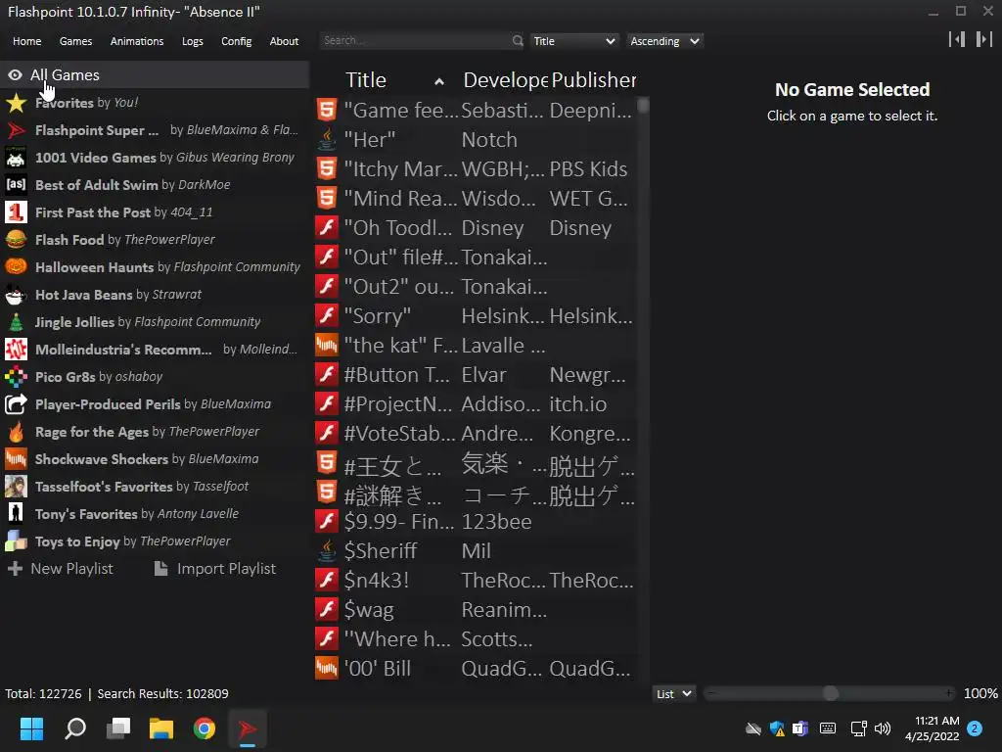
Task: Click the Jingle Jollies tree icon
Action: click(x=16, y=322)
